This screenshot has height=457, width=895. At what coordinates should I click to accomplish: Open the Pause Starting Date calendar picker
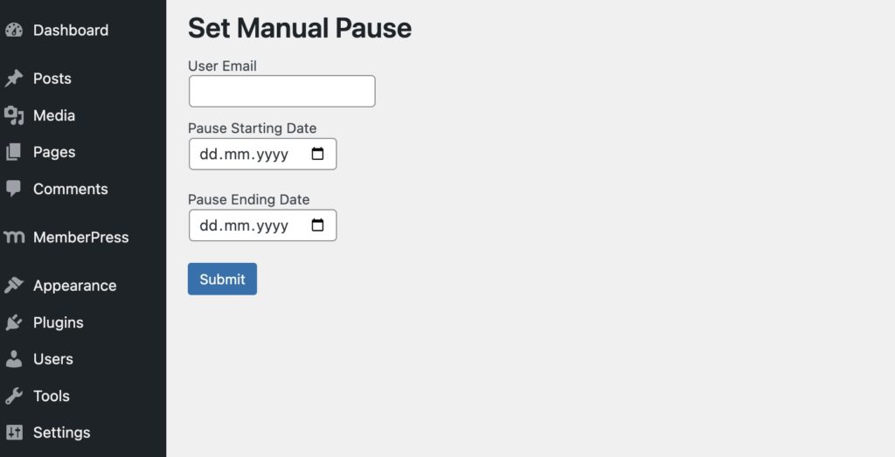coord(318,154)
